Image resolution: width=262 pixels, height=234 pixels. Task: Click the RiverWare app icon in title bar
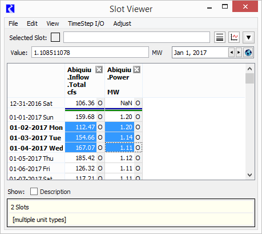[x=10, y=9]
